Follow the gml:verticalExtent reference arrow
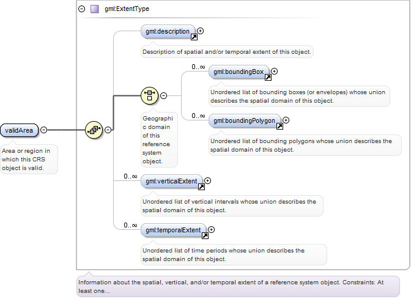 pyautogui.click(x=201, y=187)
